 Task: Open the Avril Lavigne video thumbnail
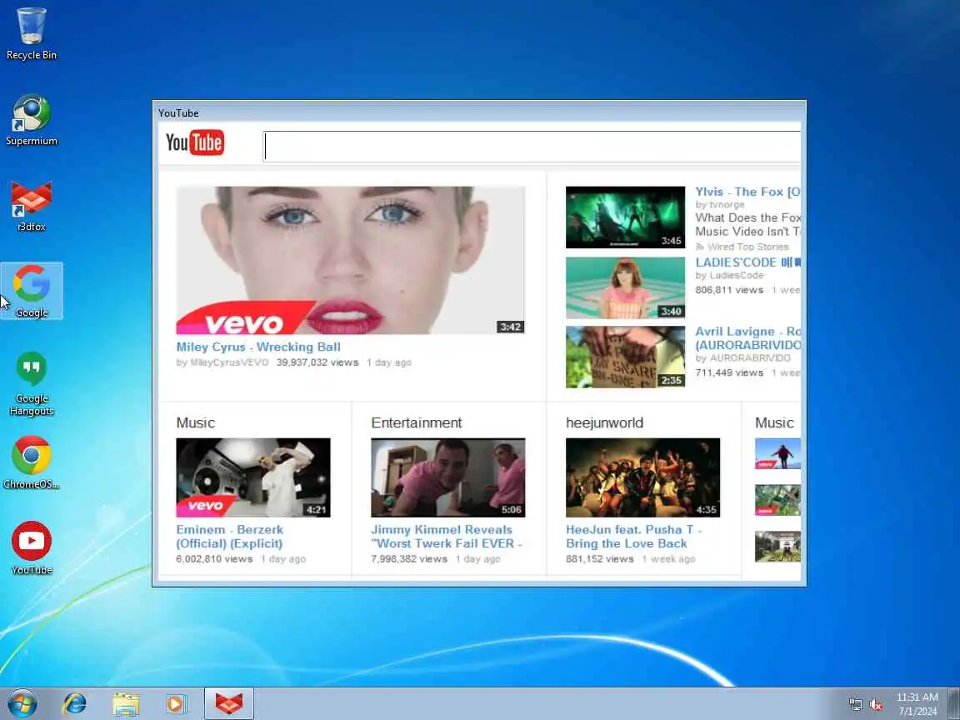[625, 357]
